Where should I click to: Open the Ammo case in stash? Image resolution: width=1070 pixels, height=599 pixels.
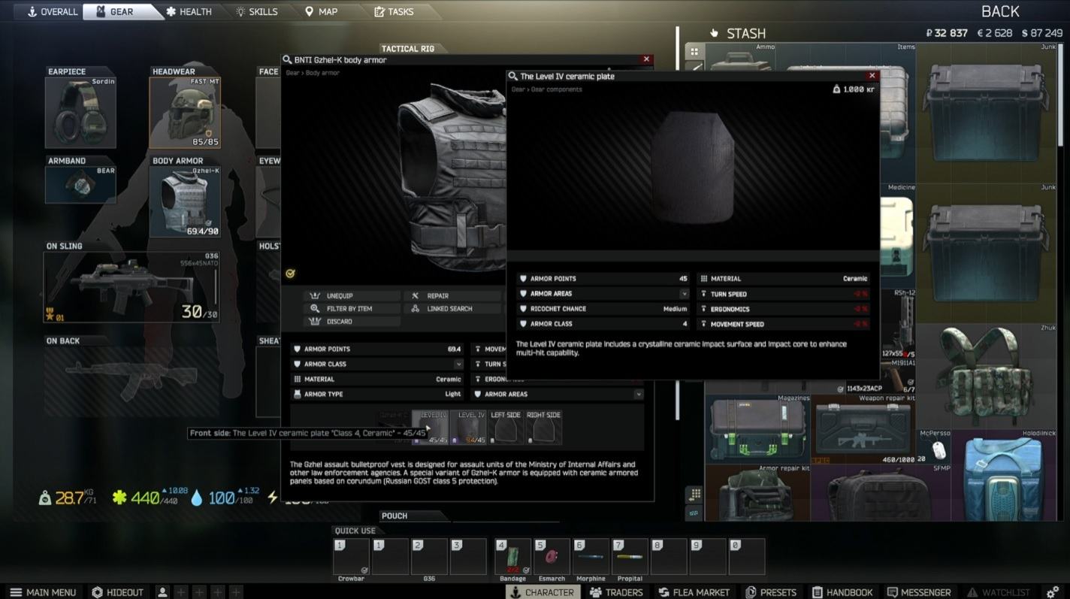coord(740,56)
